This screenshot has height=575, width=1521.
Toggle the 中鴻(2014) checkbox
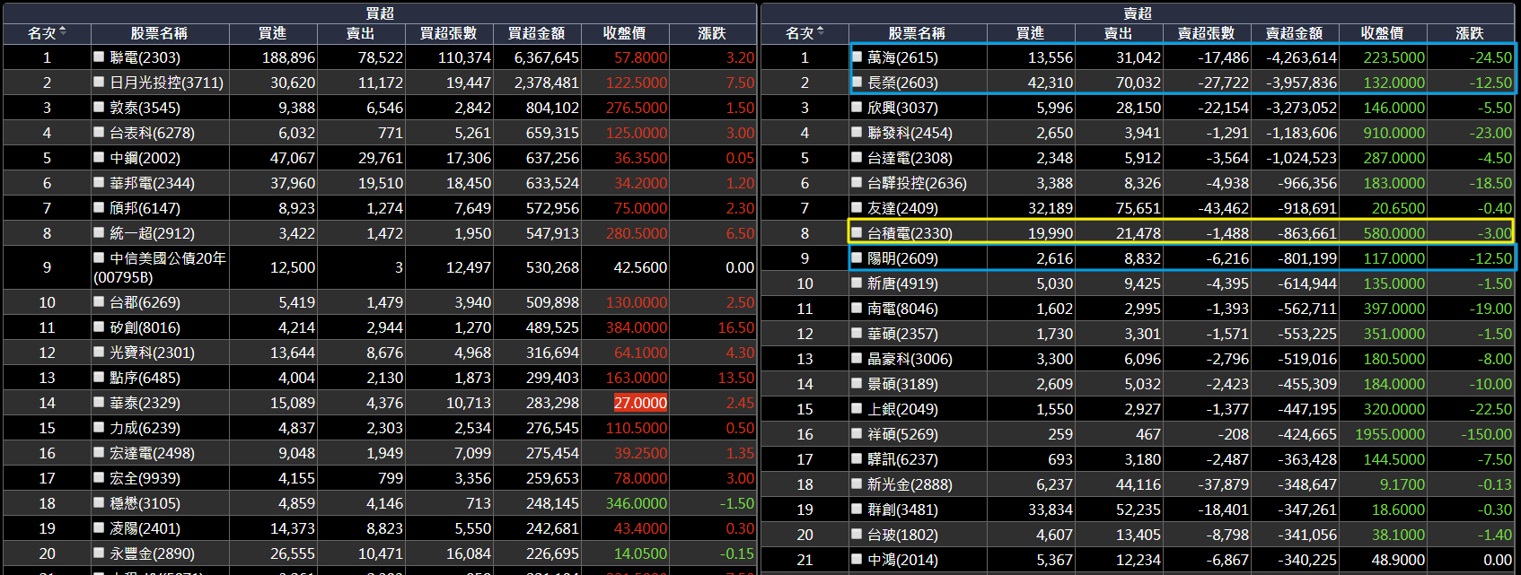857,559
